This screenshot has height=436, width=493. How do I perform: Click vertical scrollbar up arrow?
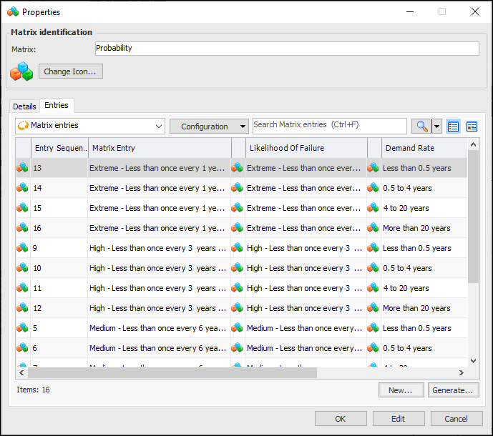pos(473,144)
